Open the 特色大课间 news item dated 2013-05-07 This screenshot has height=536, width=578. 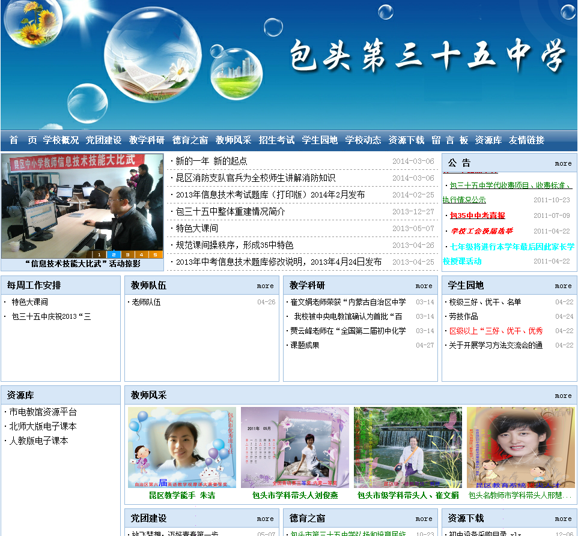click(x=197, y=228)
